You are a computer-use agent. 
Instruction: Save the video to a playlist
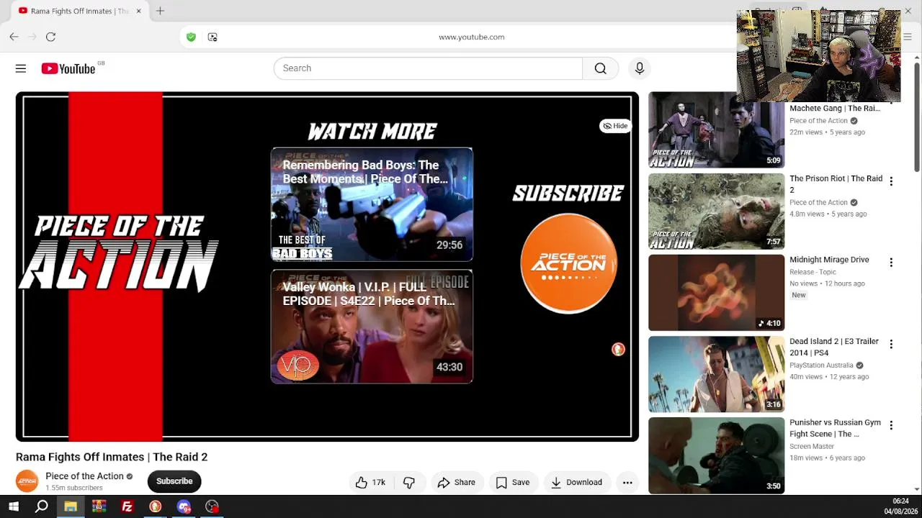[x=513, y=482]
